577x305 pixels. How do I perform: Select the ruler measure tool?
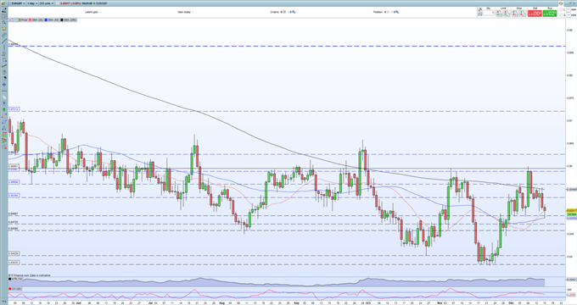click(4, 35)
